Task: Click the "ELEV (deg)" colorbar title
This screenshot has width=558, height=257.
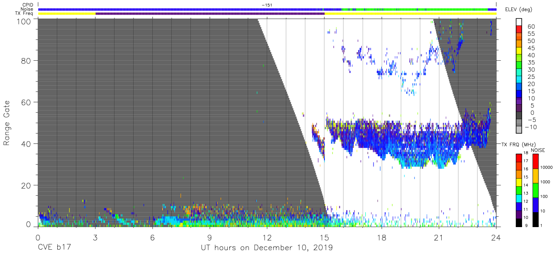Action: [x=519, y=9]
